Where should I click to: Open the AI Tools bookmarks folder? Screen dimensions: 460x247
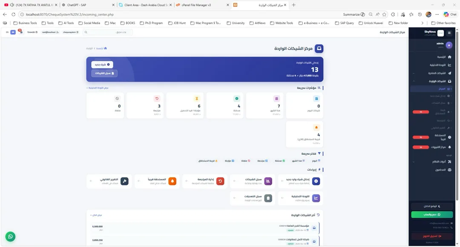[x=66, y=23]
